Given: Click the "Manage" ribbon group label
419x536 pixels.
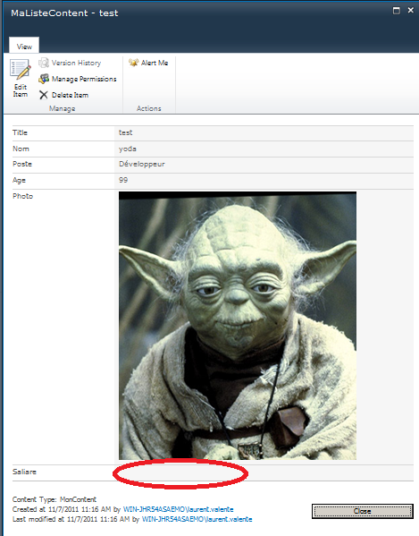Looking at the screenshot, I should coord(63,108).
